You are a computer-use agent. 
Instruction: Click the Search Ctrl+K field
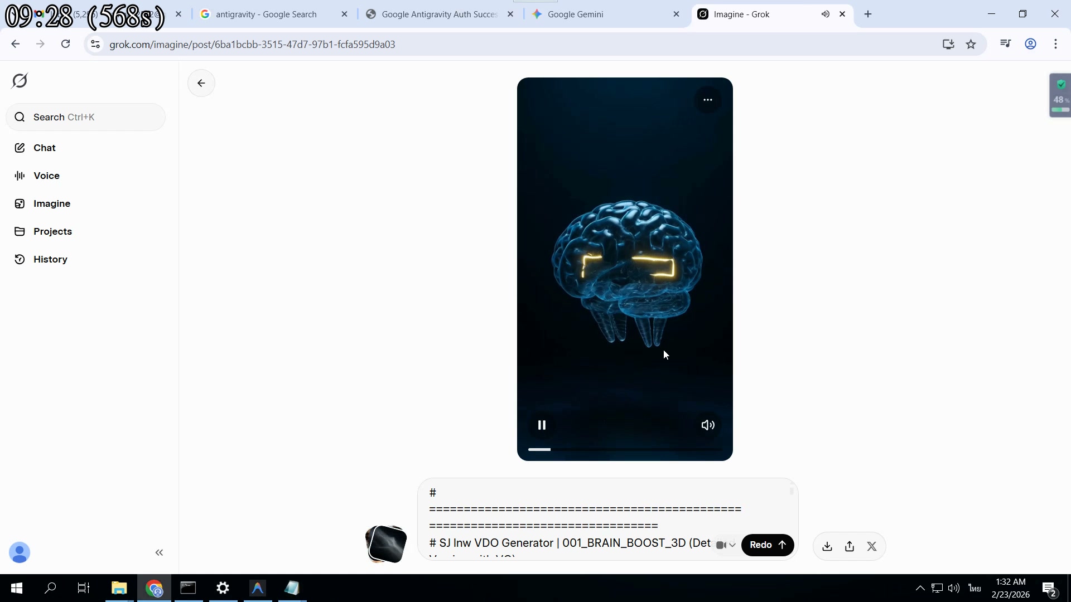point(86,117)
